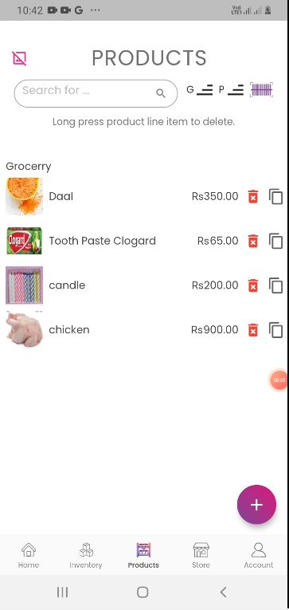Copy the Tooth Paste Clogard item
Image resolution: width=289 pixels, height=610 pixels.
[x=275, y=241]
